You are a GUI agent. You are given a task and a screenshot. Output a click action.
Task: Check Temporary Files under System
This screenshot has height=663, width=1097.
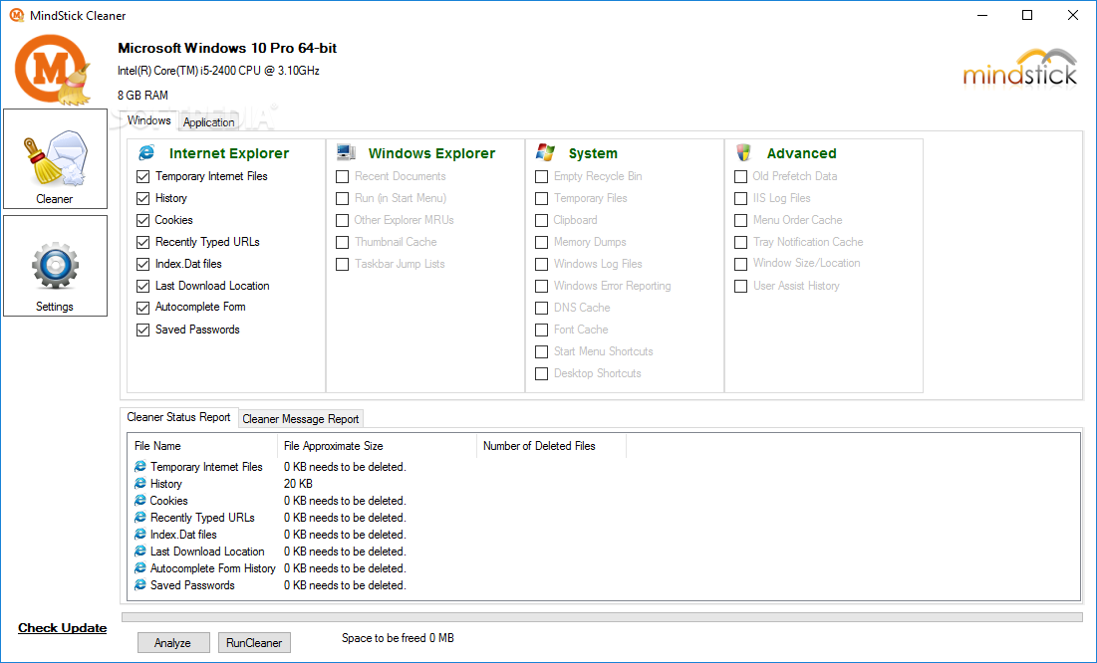click(541, 199)
